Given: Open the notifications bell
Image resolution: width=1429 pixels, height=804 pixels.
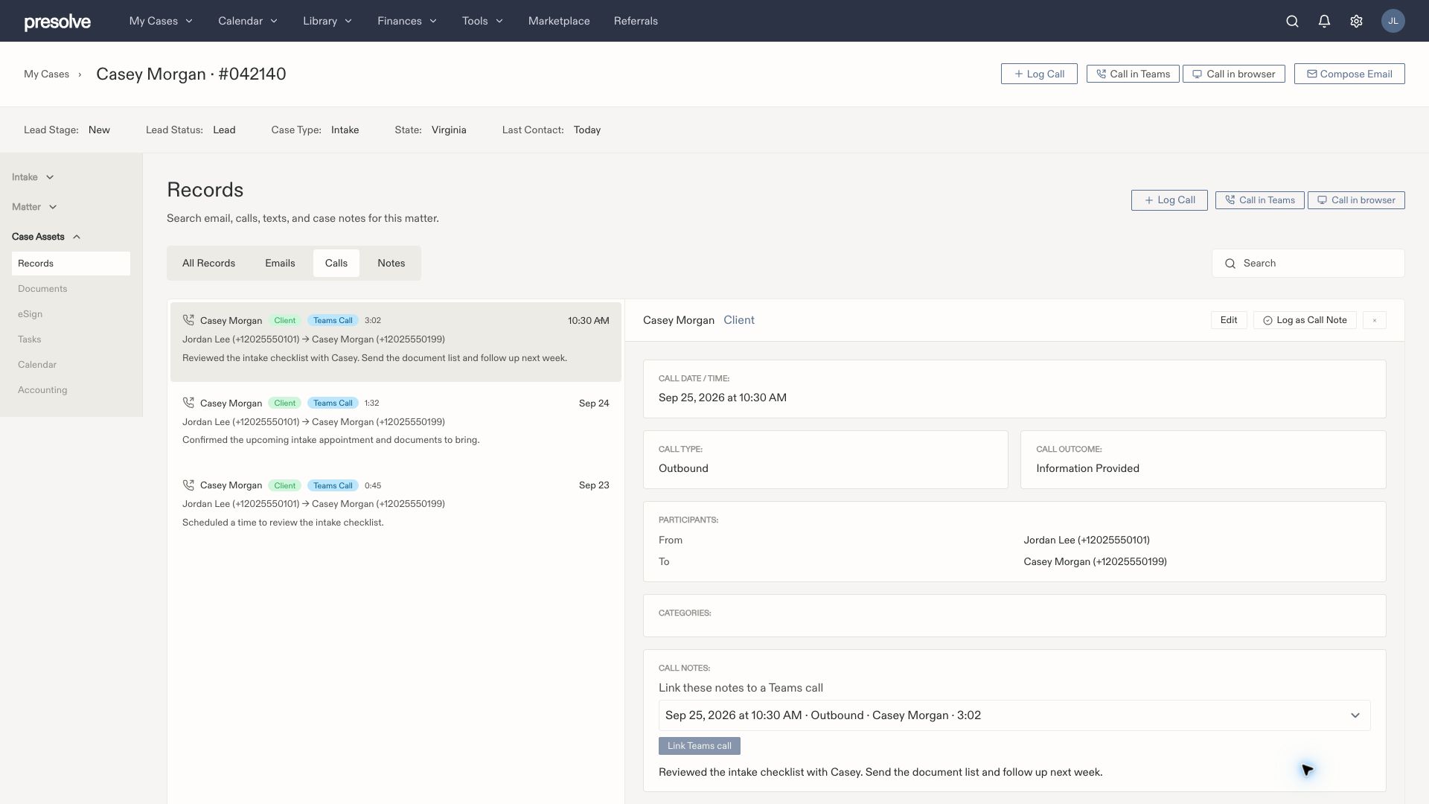Looking at the screenshot, I should click(x=1324, y=21).
